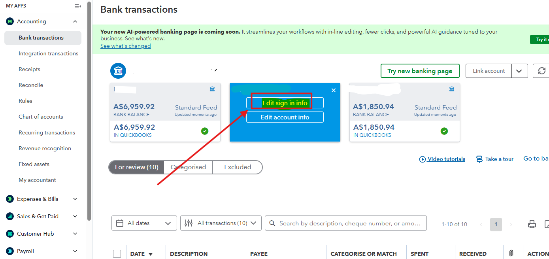This screenshot has height=259, width=549.
Task: Open the All dates filter dropdown
Action: tap(144, 223)
